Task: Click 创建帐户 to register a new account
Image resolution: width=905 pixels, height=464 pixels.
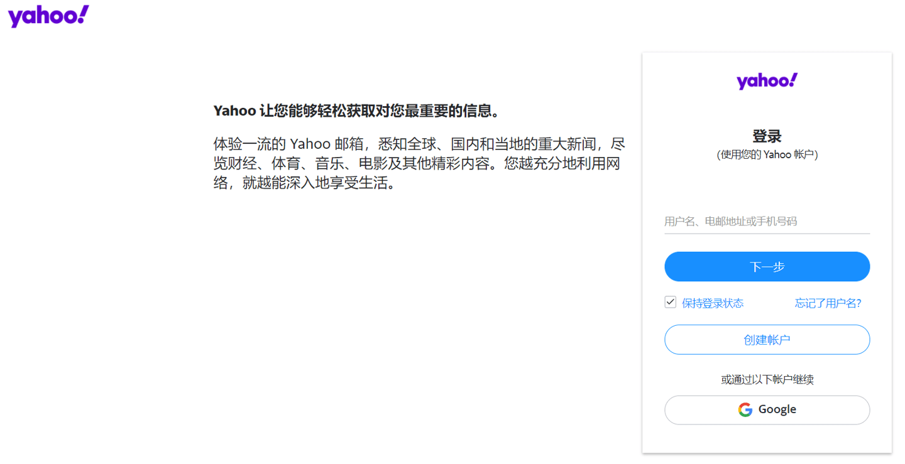Action: point(766,340)
